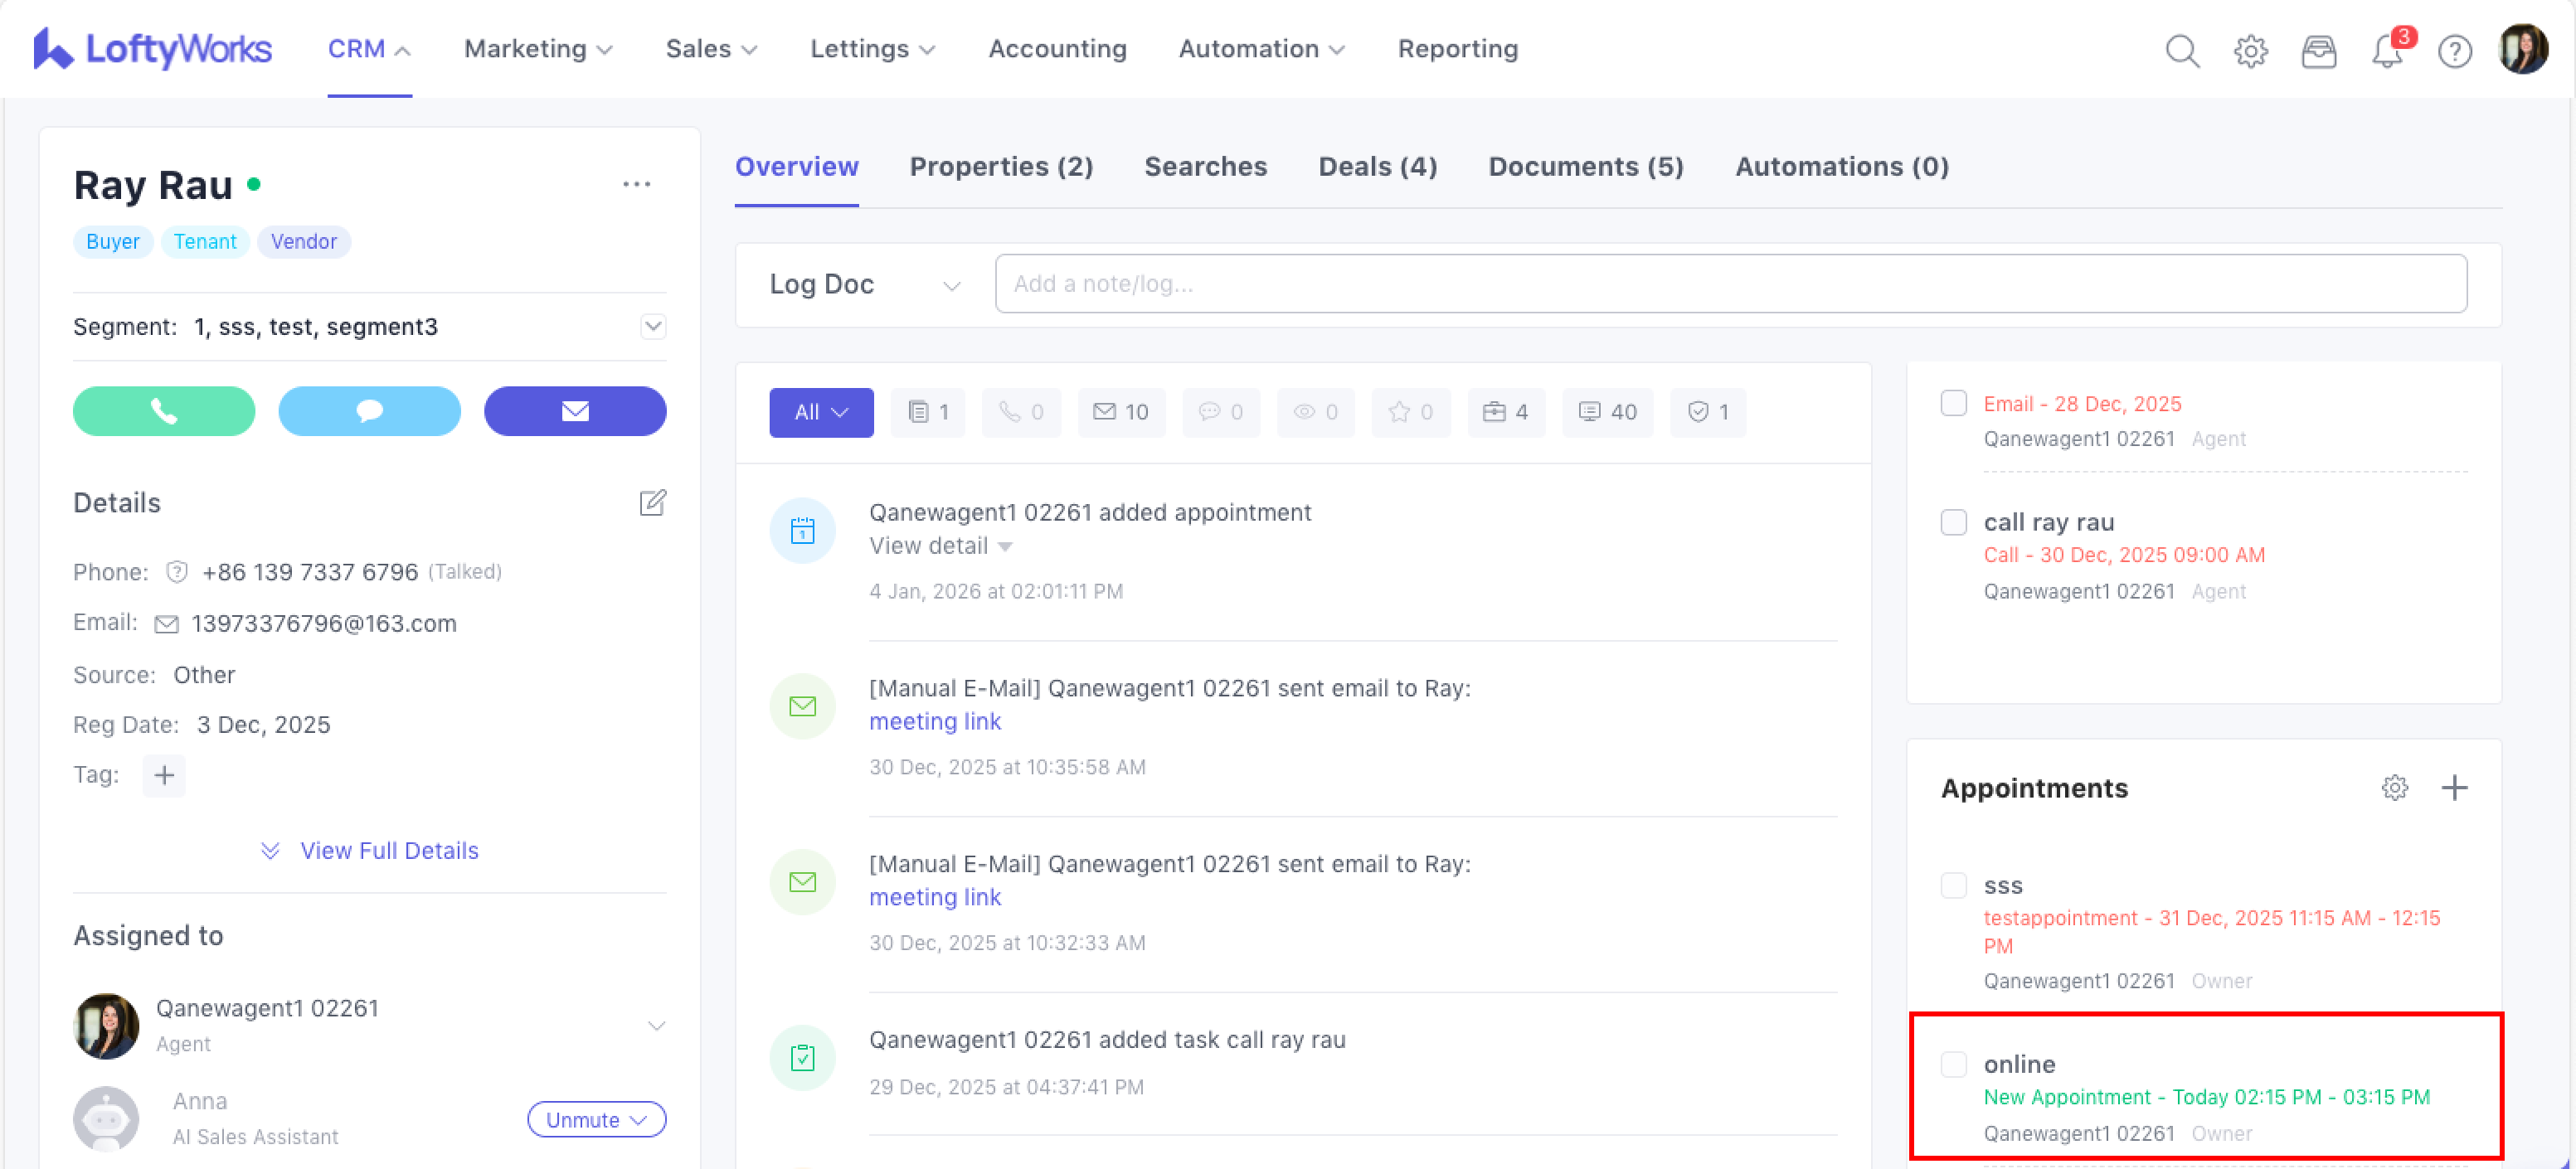Open the first 'meeting link' email
This screenshot has width=2576, height=1169.
click(x=935, y=721)
